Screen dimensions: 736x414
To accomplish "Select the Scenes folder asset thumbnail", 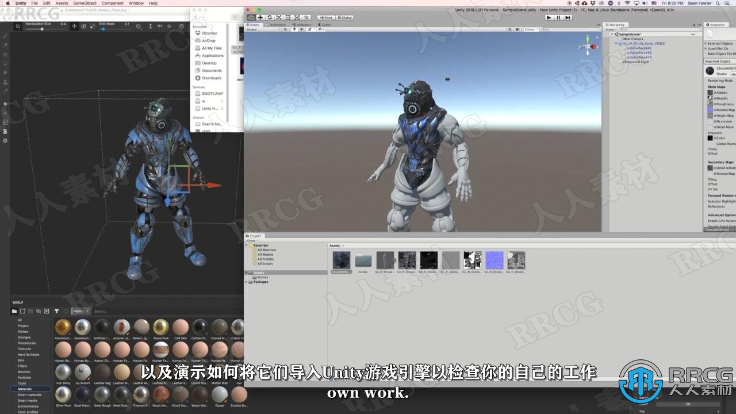I will (363, 262).
